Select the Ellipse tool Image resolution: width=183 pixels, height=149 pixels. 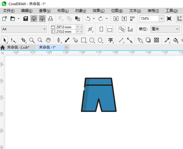[92, 40]
